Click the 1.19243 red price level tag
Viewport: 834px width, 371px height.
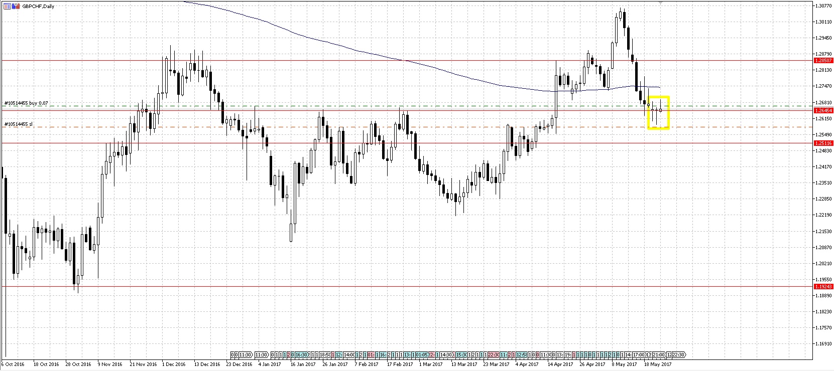click(x=823, y=286)
